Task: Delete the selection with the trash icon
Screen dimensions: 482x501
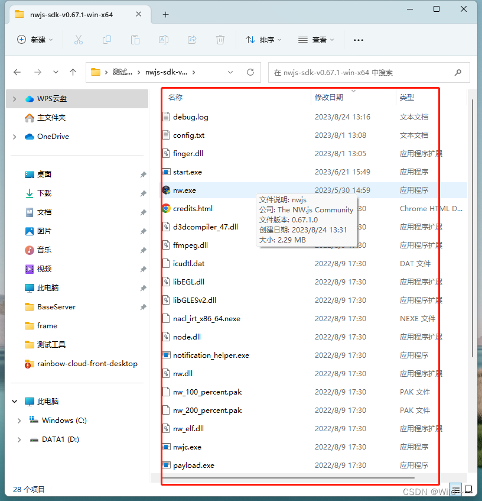Action: 220,40
